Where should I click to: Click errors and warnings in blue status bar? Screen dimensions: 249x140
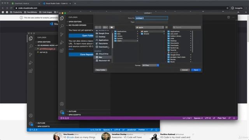[33, 129]
